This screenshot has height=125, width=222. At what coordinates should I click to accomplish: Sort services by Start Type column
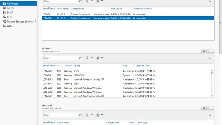(143, 123)
